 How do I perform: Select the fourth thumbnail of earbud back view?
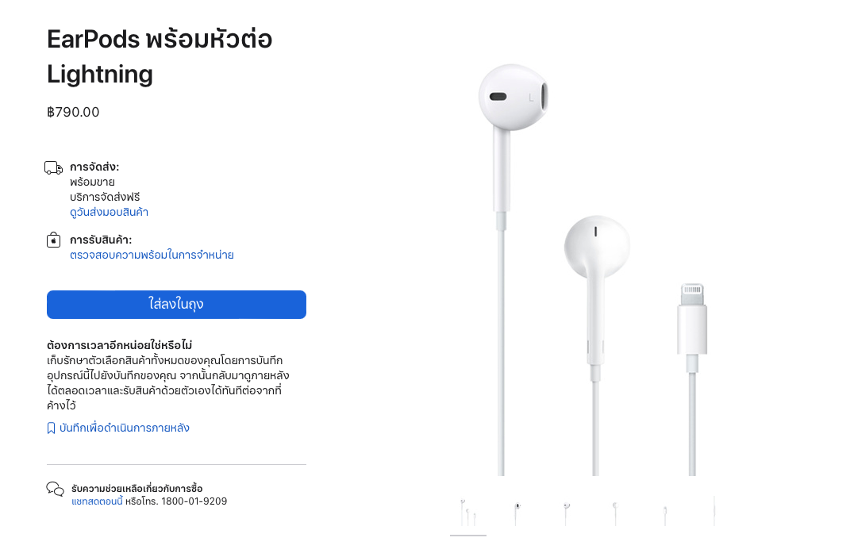[615, 513]
